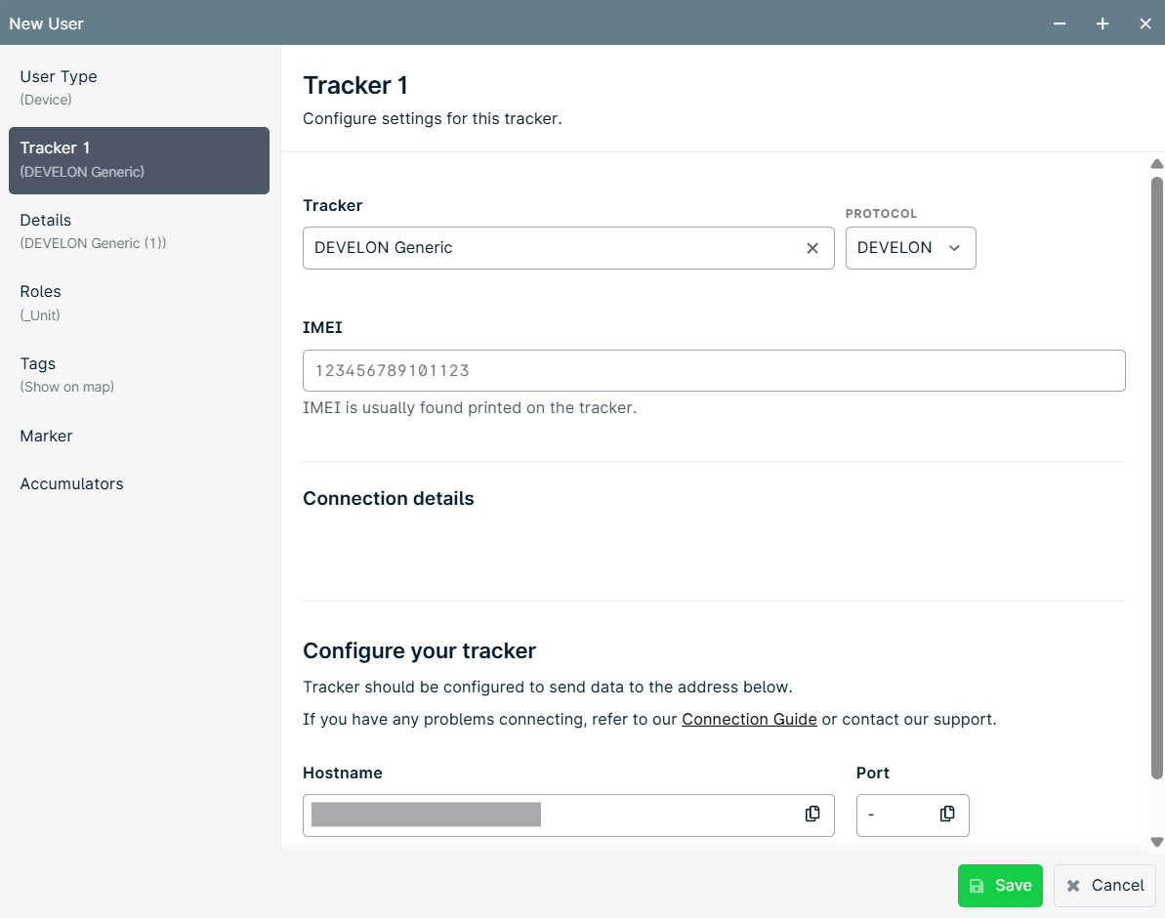Click the Save button
This screenshot has width=1165, height=918.
click(1000, 886)
